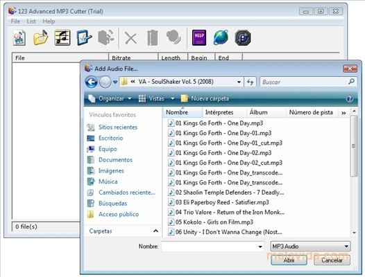
Task: Click the globe website toolbar icon
Action: 221,37
